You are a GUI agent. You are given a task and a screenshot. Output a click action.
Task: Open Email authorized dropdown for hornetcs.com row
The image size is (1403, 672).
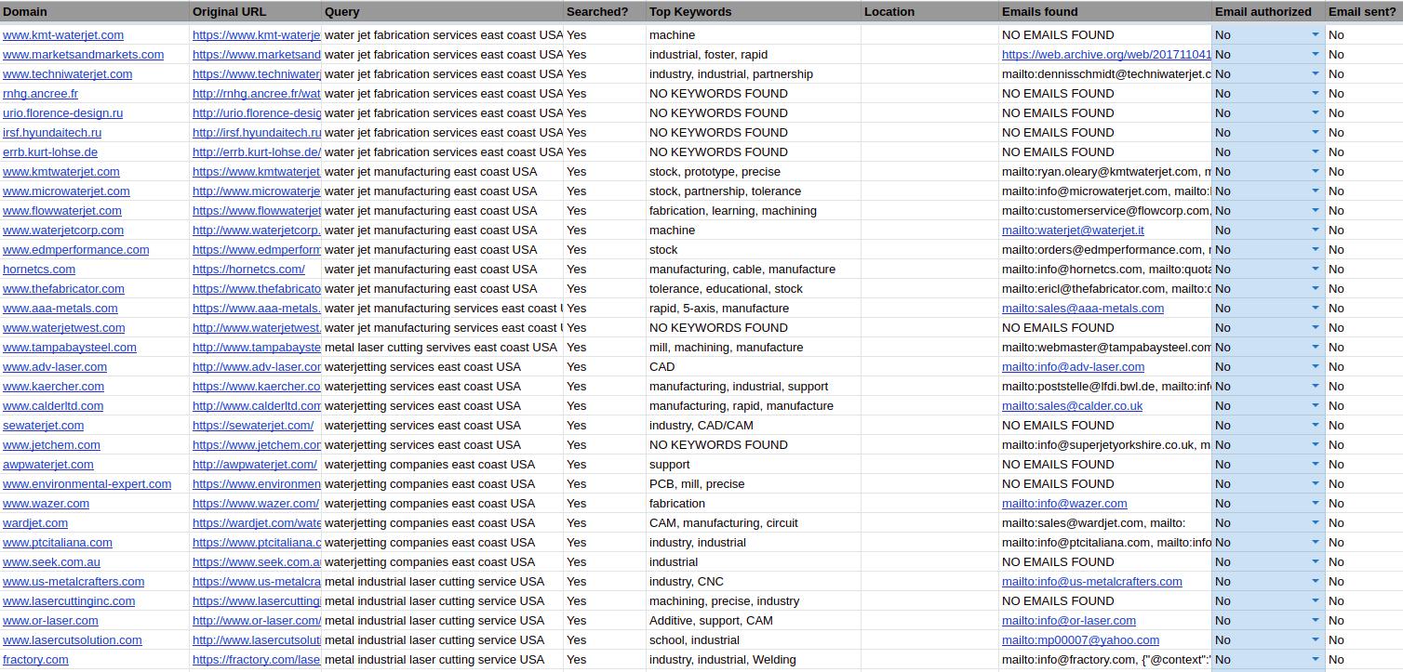coord(1316,269)
